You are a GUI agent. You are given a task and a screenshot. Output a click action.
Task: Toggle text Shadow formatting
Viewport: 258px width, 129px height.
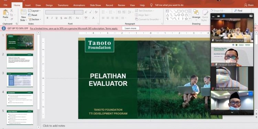(x=61, y=18)
